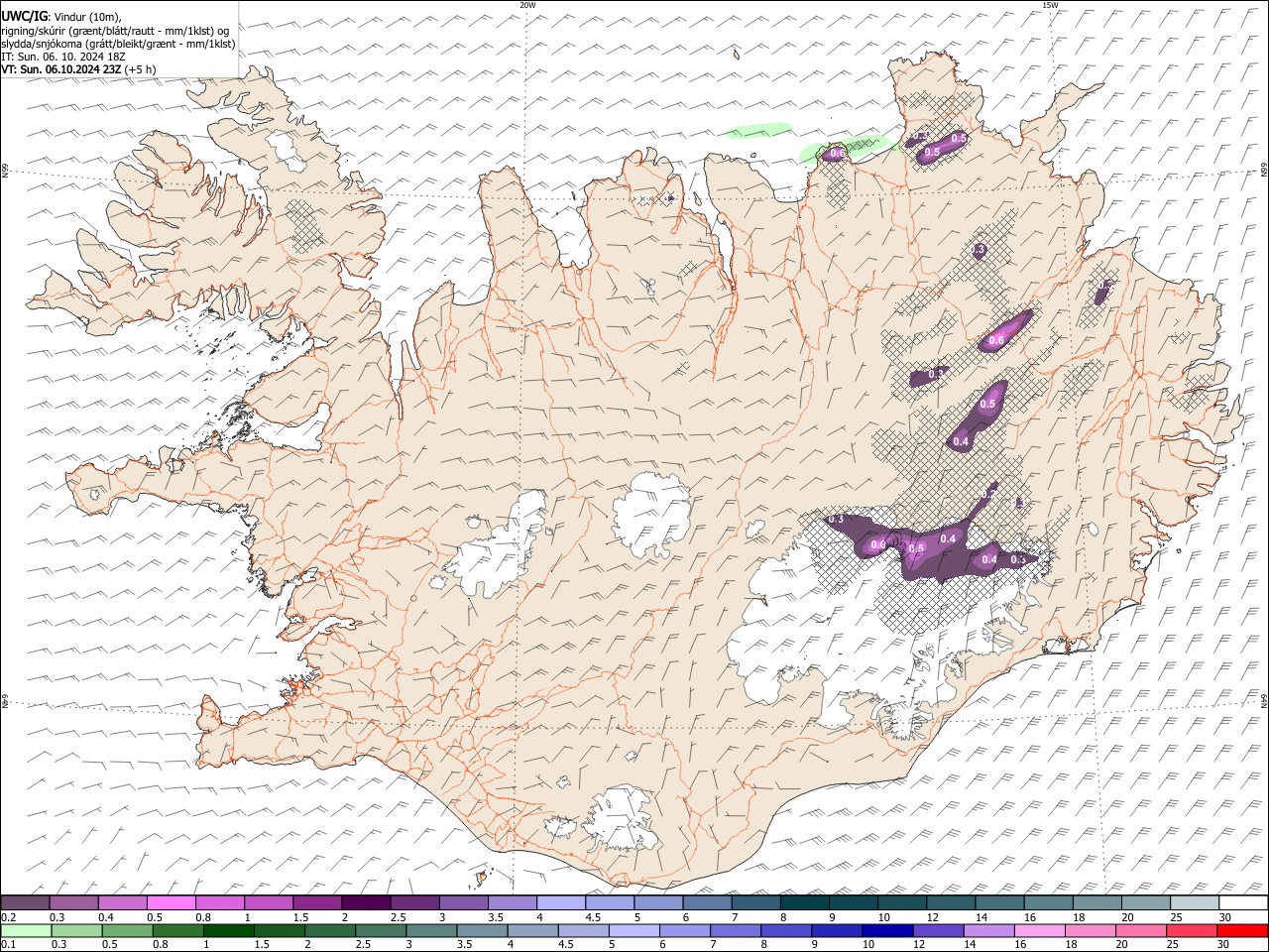Click the 'rigning/skúrir' legend description line
The image size is (1269, 952).
coord(115,31)
